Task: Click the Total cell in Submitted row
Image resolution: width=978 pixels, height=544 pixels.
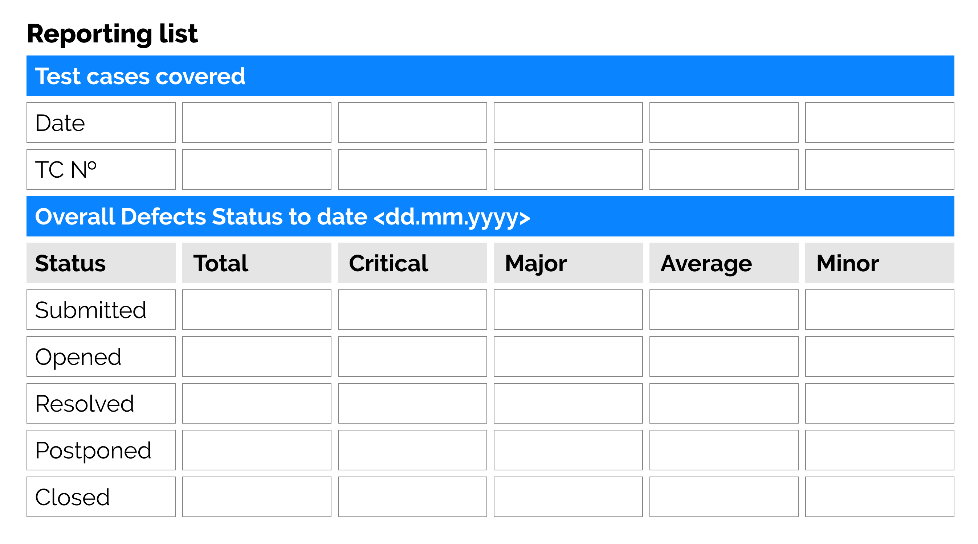Action: click(257, 310)
